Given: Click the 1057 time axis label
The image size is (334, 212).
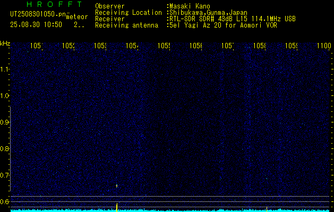Looking at the screenshot, I should [228, 46].
